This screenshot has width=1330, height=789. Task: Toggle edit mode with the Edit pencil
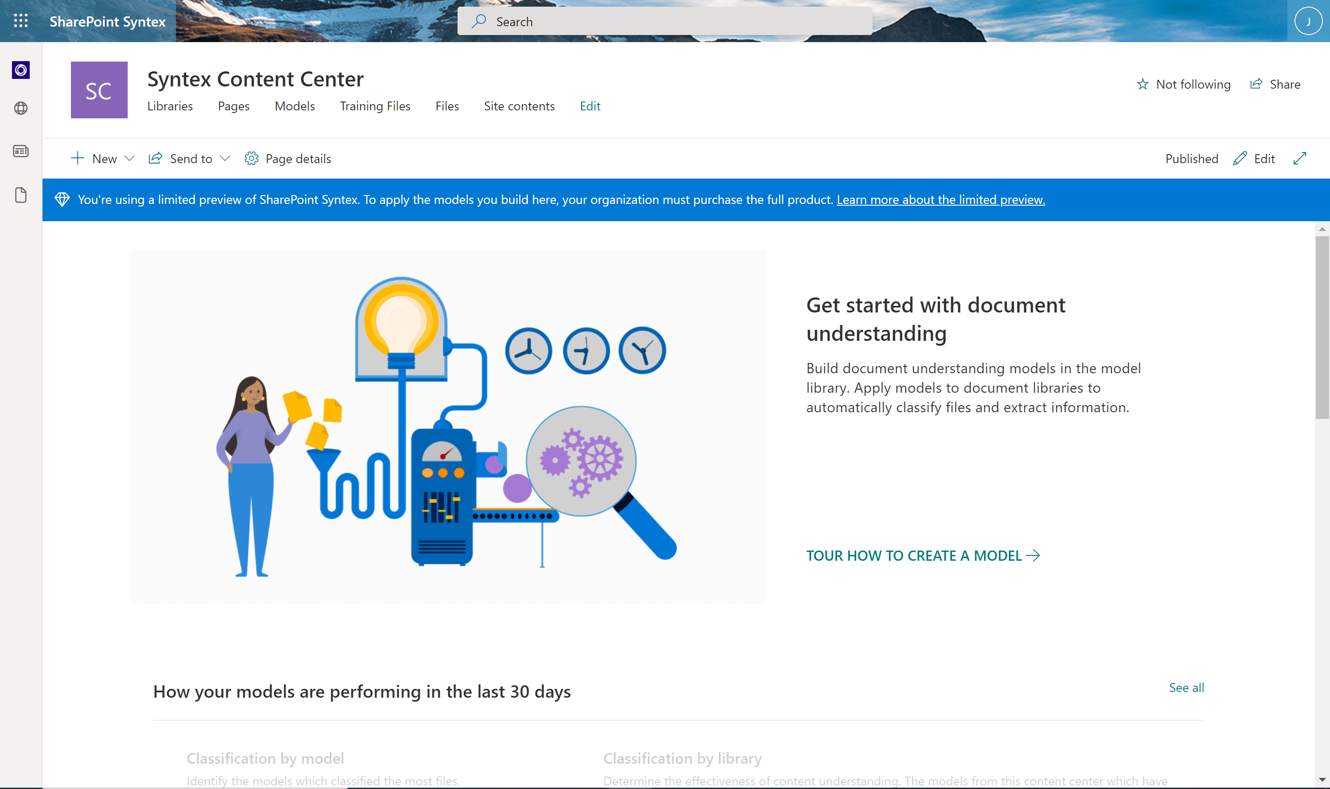click(x=1253, y=158)
